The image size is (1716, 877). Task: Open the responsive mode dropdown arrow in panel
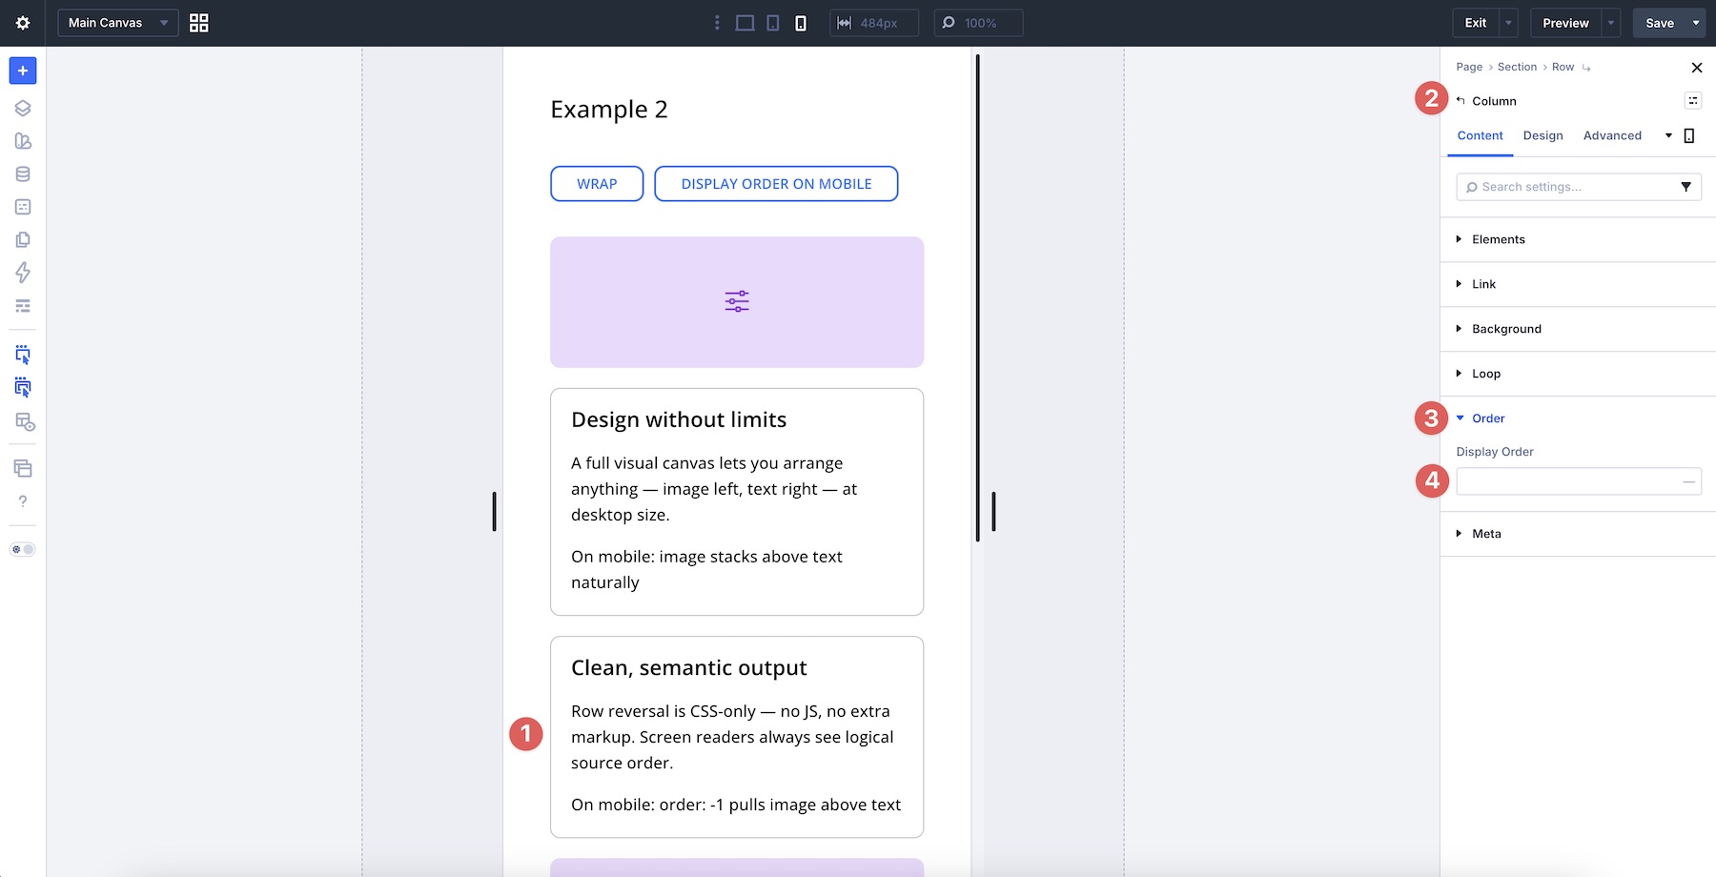[1668, 135]
